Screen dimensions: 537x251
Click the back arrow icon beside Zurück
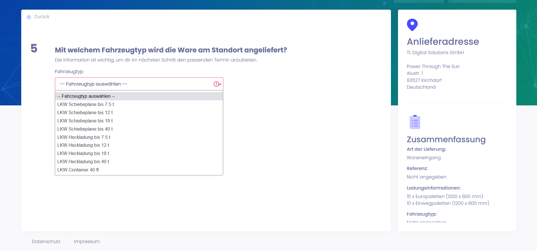29,17
